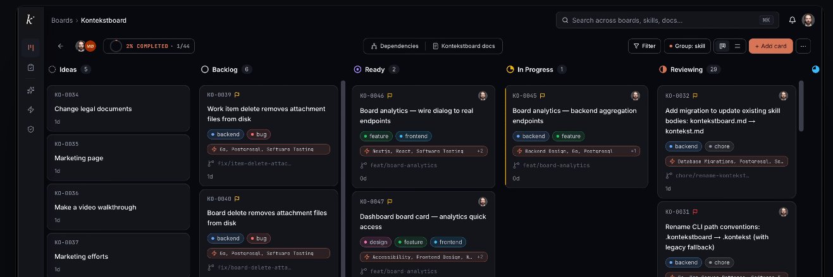
Task: Click the priority flag on KO-0039
Action: [x=237, y=95]
